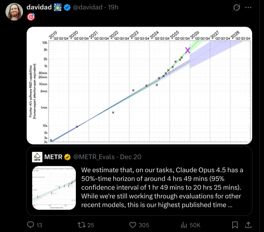Open the three-dot more options menu
This screenshot has height=232, width=264.
click(248, 8)
